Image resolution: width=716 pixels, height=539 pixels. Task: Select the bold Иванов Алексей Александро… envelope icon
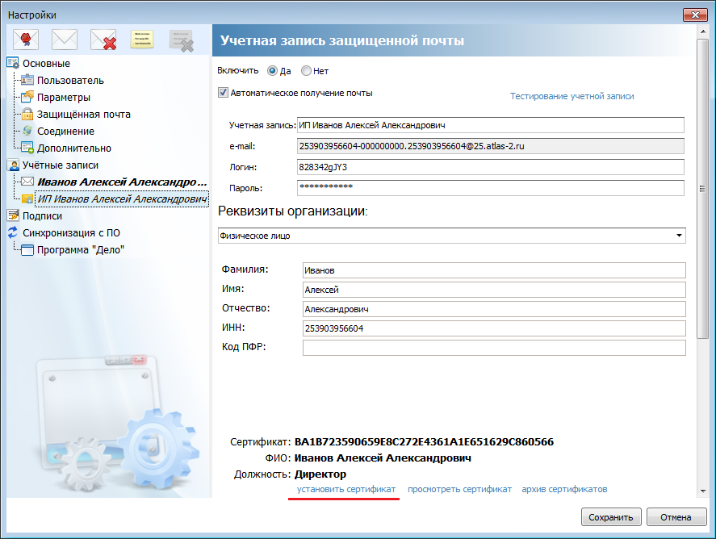pos(27,182)
